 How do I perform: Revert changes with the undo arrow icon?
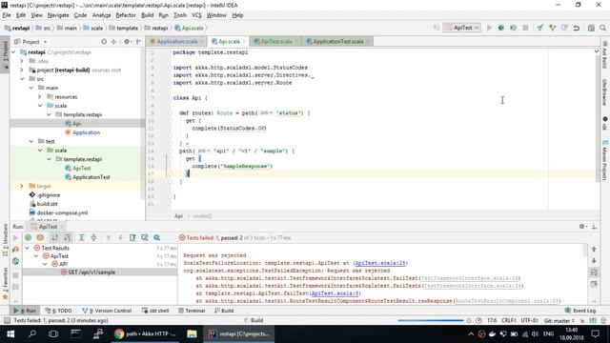tap(577, 28)
